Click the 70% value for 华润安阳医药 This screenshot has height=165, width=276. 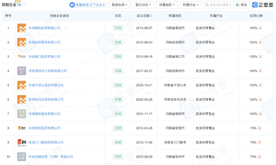(x=253, y=128)
